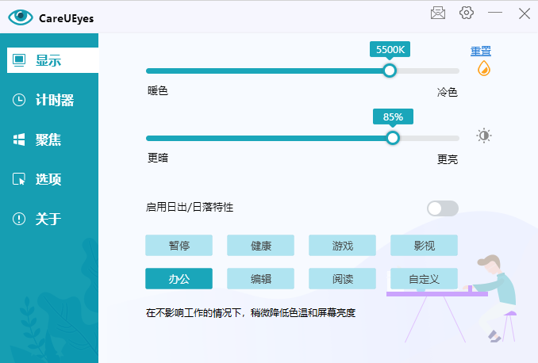Viewport: 538px width, 363px height.
Task: Click the orange color temperature droplet icon
Action: (484, 68)
